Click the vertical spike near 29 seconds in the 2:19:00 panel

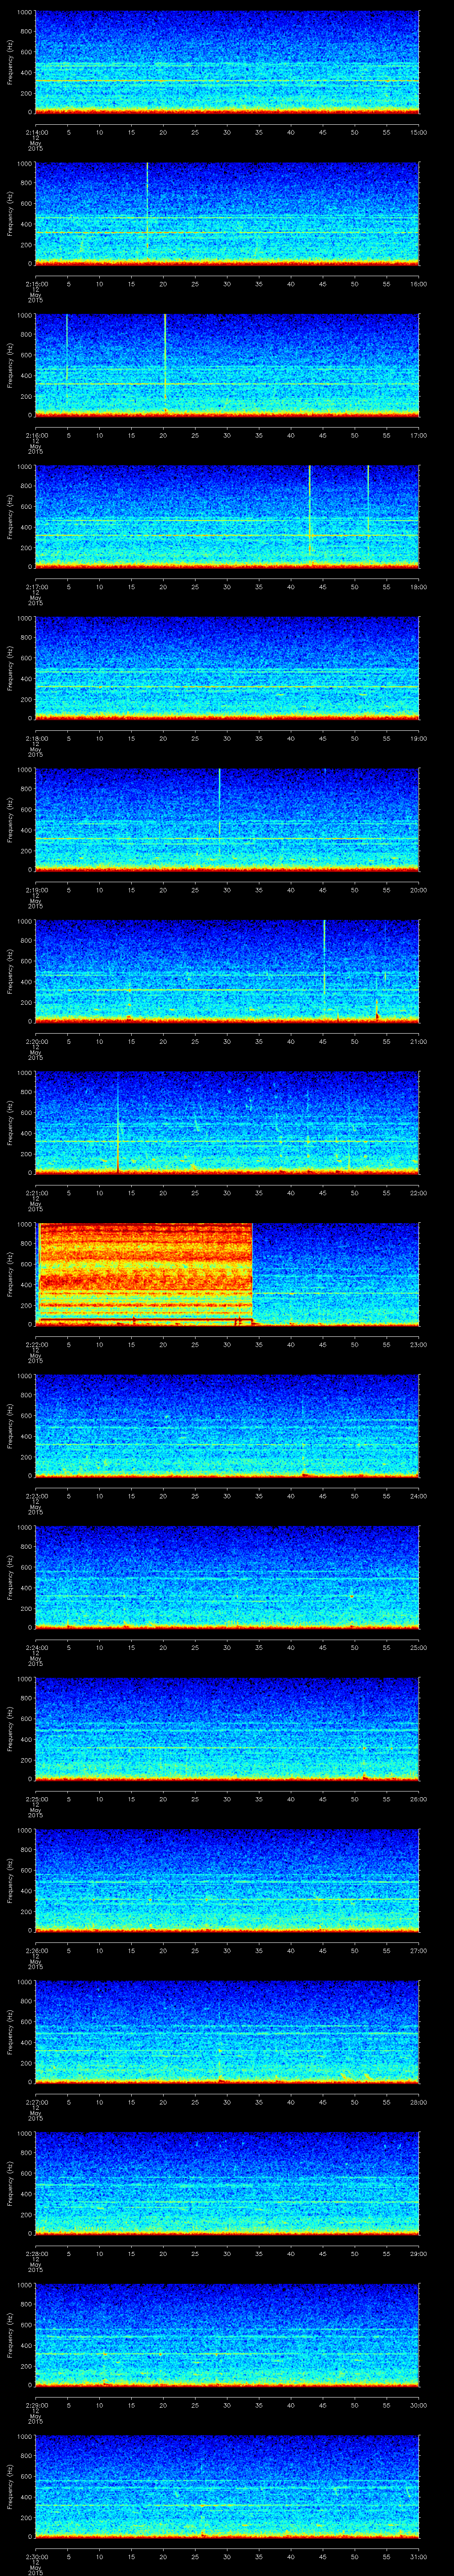click(219, 800)
